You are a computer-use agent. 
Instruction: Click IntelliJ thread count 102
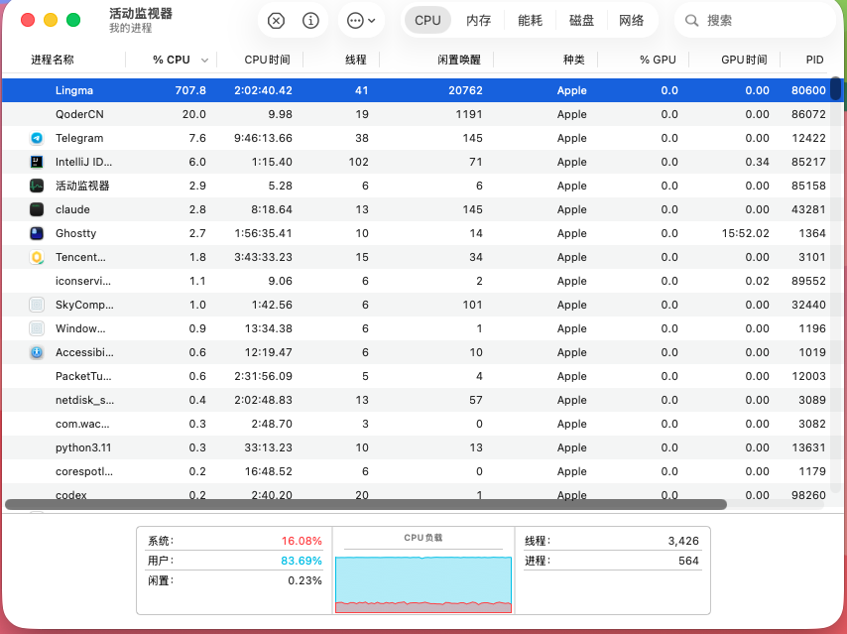pyautogui.click(x=359, y=162)
